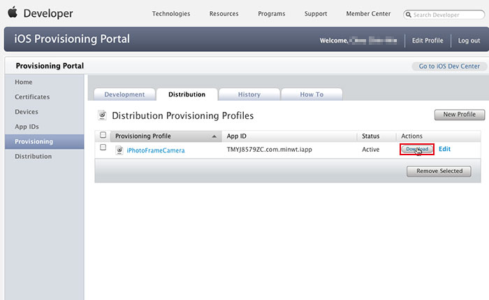Click the Remove Selected button
Viewport: 489px width, 300px height.
[x=439, y=171]
